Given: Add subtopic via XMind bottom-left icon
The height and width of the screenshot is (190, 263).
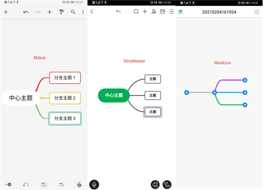Looking at the screenshot, I should (x=8, y=184).
